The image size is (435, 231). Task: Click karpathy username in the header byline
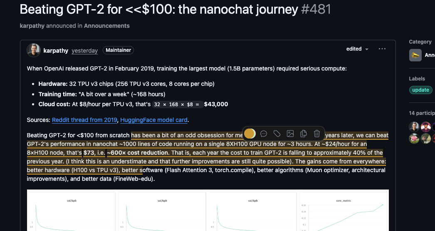32,26
